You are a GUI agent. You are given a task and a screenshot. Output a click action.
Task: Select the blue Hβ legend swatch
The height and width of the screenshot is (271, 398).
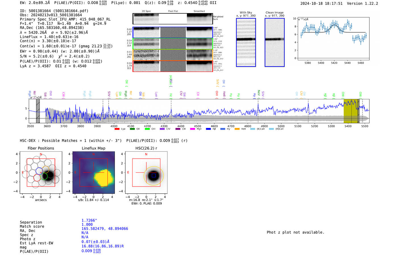pyautogui.click(x=208, y=129)
